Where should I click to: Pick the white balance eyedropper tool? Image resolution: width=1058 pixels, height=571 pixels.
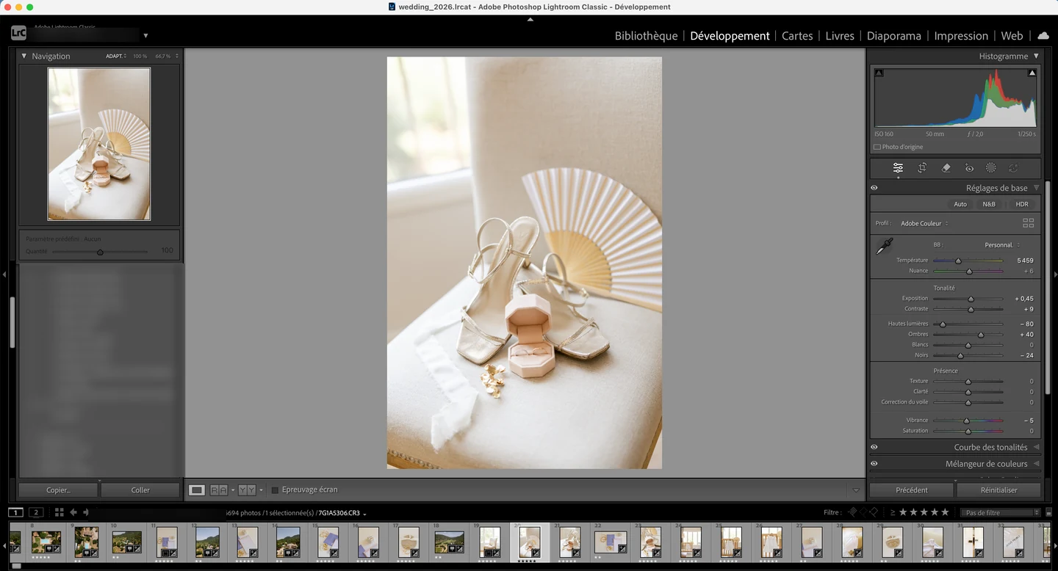coord(884,247)
